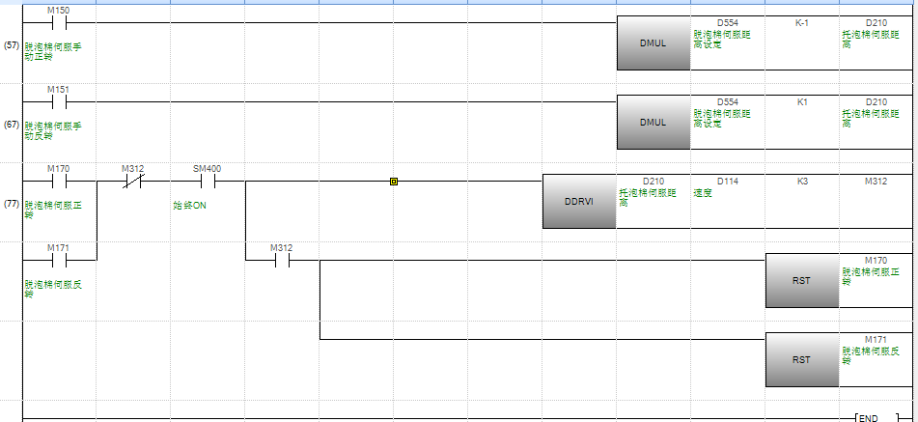The width and height of the screenshot is (918, 422).
Task: Click the M312 operand in the DDRVI row
Action: pyautogui.click(x=876, y=181)
